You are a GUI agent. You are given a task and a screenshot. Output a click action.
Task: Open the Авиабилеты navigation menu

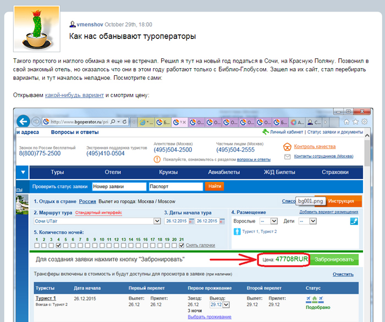click(x=224, y=172)
